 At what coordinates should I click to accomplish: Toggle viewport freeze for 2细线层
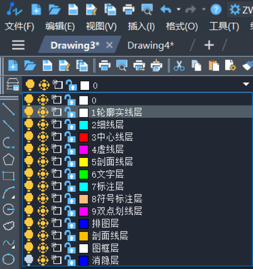tap(57, 124)
